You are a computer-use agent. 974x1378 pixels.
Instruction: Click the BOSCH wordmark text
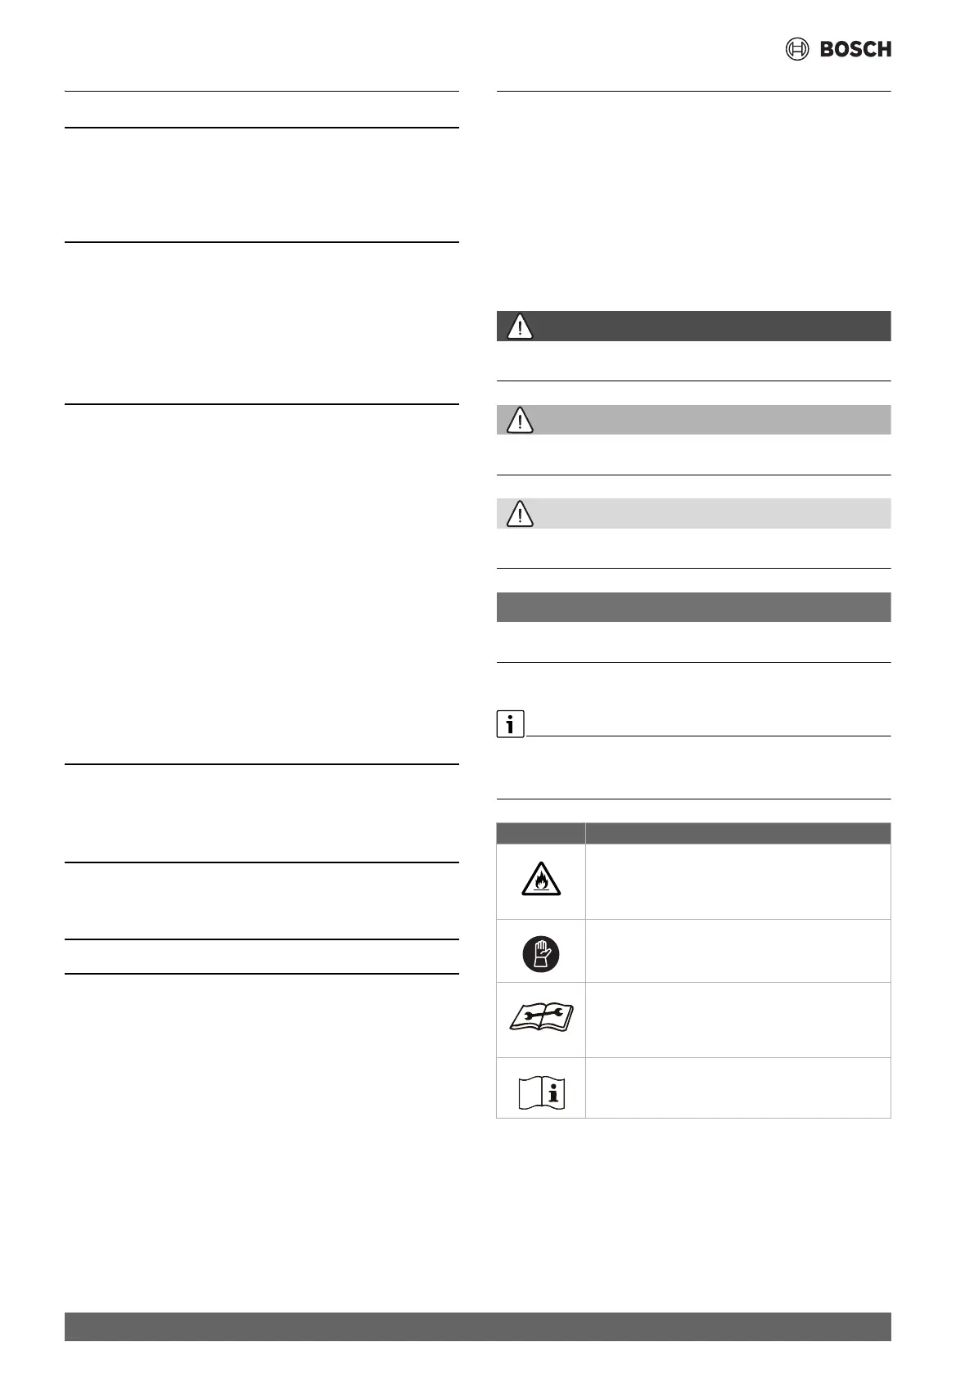[855, 49]
